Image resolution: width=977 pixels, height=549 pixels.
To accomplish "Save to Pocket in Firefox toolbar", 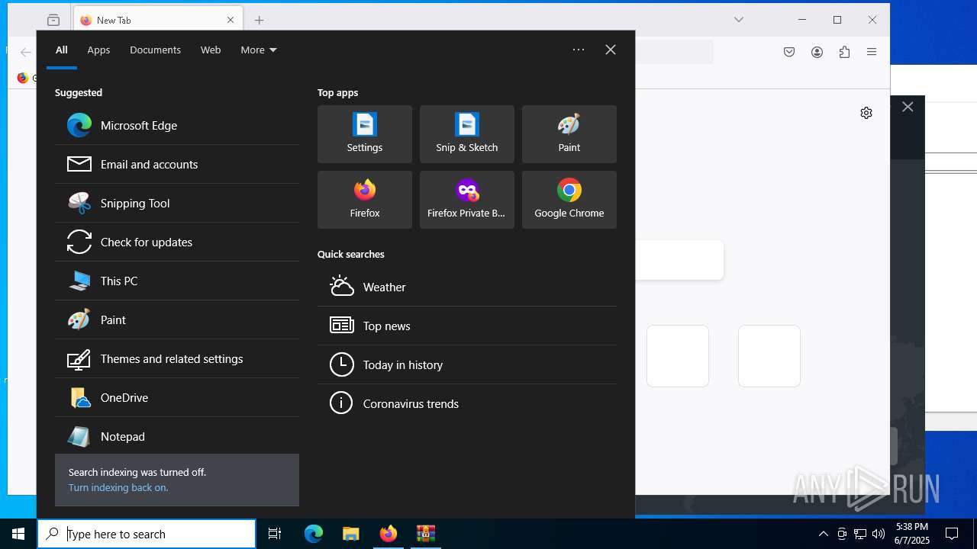I will pos(789,52).
